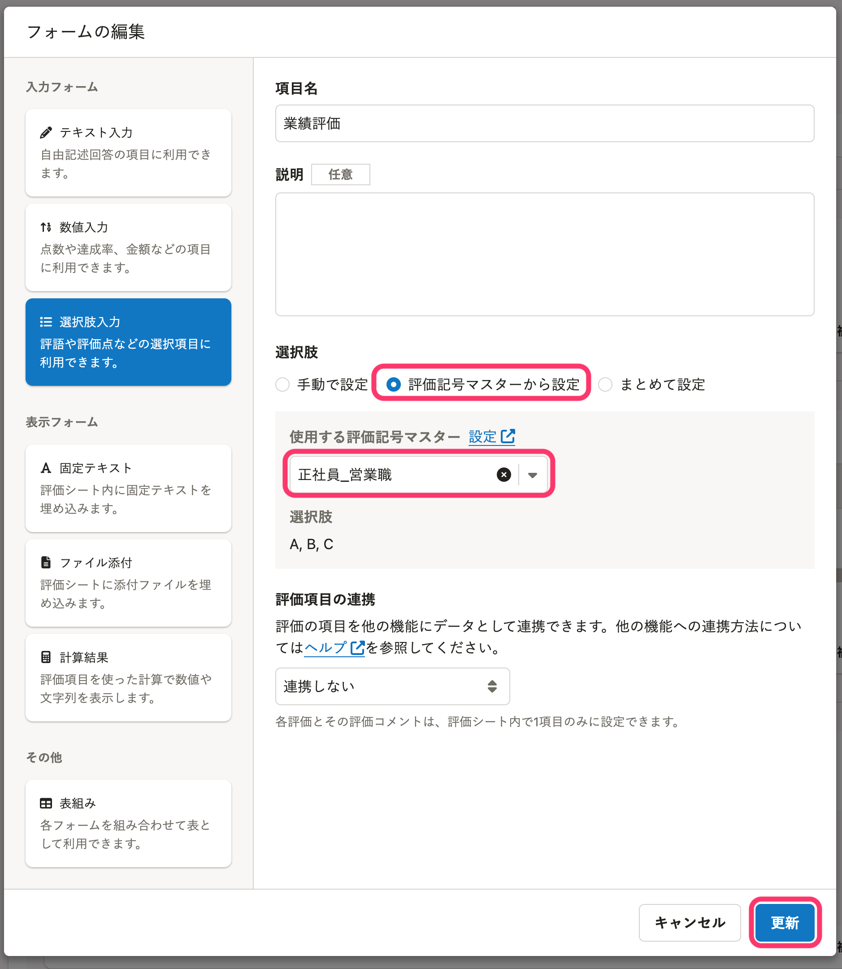The height and width of the screenshot is (969, 842).
Task: Open the 連携しない select menu
Action: [x=392, y=686]
